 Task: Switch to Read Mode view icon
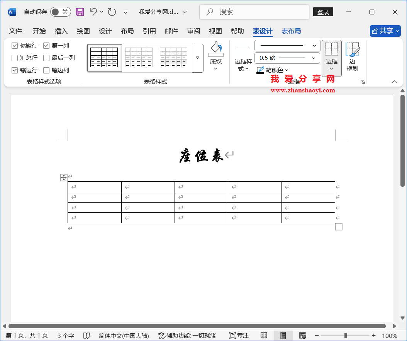point(264,336)
